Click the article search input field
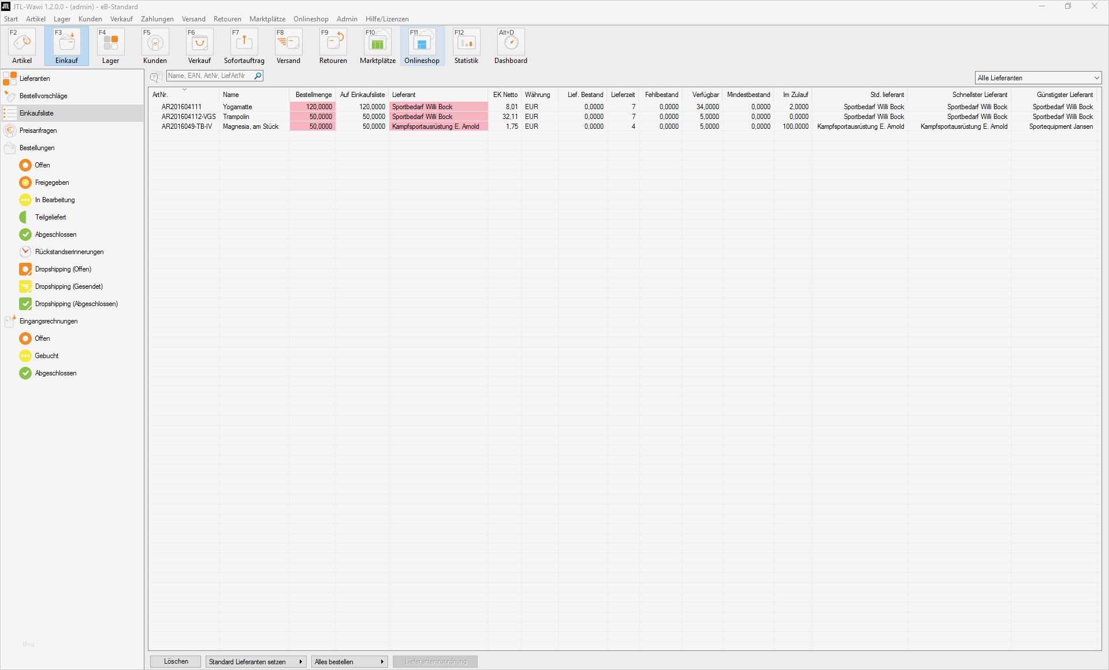Image resolution: width=1109 pixels, height=670 pixels. pos(209,76)
